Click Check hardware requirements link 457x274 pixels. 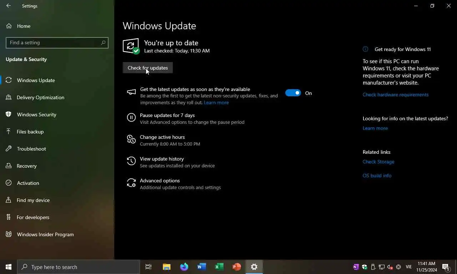point(396,95)
